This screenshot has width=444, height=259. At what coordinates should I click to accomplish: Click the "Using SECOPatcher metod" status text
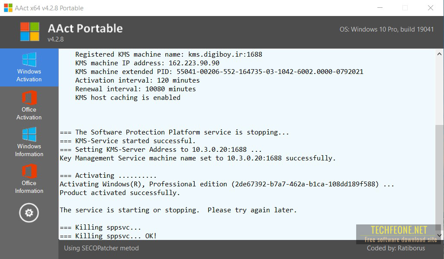click(101, 248)
